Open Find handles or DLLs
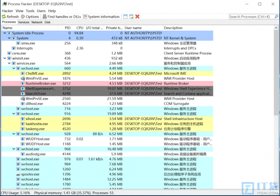 [62, 17]
